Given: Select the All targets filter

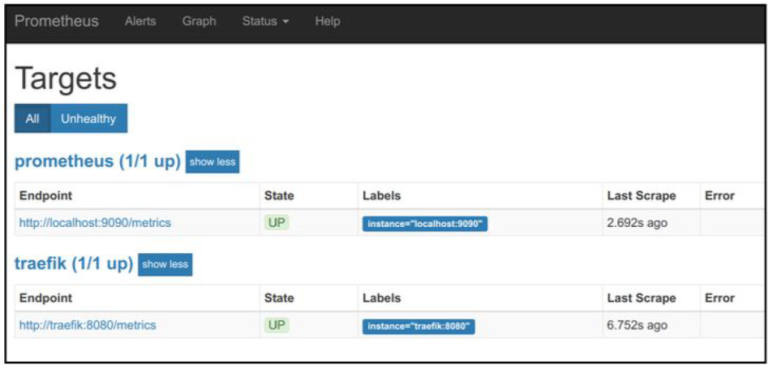Looking at the screenshot, I should point(32,119).
